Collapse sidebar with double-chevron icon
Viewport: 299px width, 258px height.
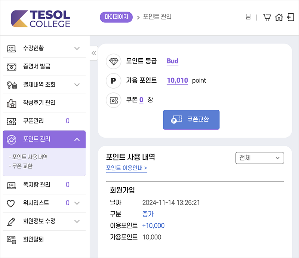coord(94,53)
